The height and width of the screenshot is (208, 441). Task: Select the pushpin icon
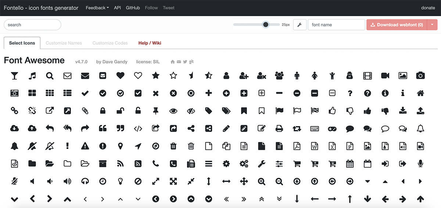(155, 111)
